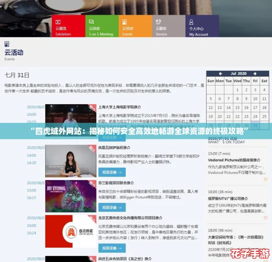Go to previous month in calendar

220,74
